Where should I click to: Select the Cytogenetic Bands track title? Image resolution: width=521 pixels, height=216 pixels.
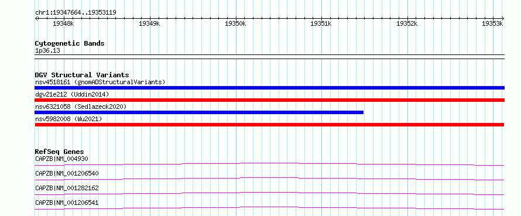[70, 43]
